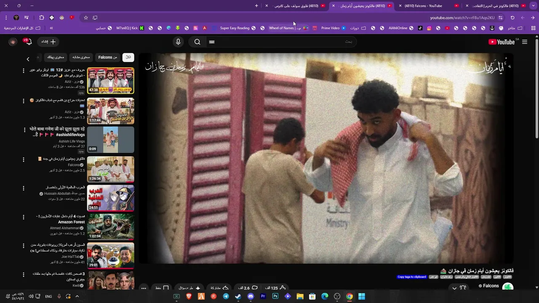
Task: Open the M7snEQ | Kick bookmark
Action: [130, 28]
